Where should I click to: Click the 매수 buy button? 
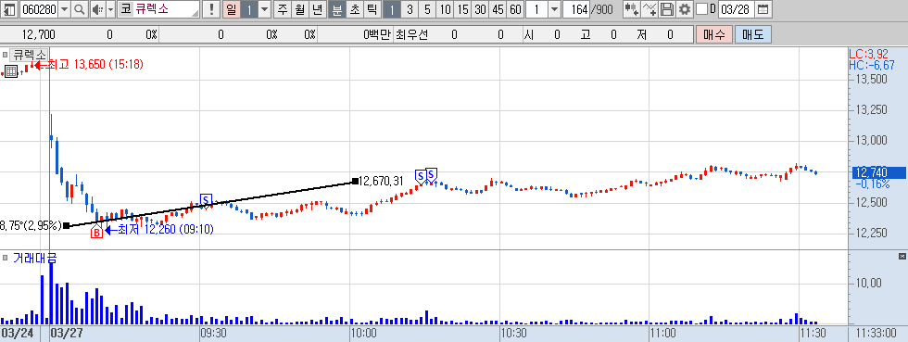point(714,34)
